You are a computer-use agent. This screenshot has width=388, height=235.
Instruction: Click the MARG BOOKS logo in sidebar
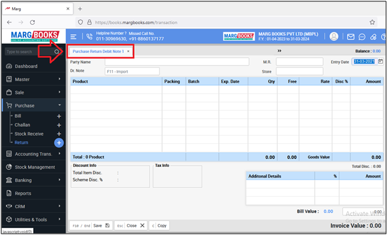tap(35, 36)
